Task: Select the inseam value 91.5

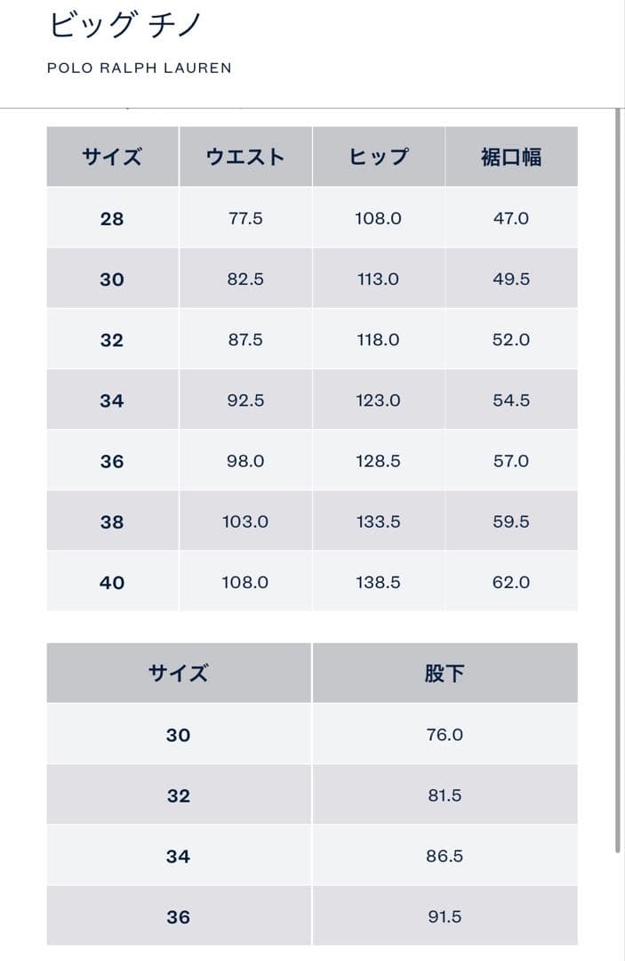Action: click(445, 917)
